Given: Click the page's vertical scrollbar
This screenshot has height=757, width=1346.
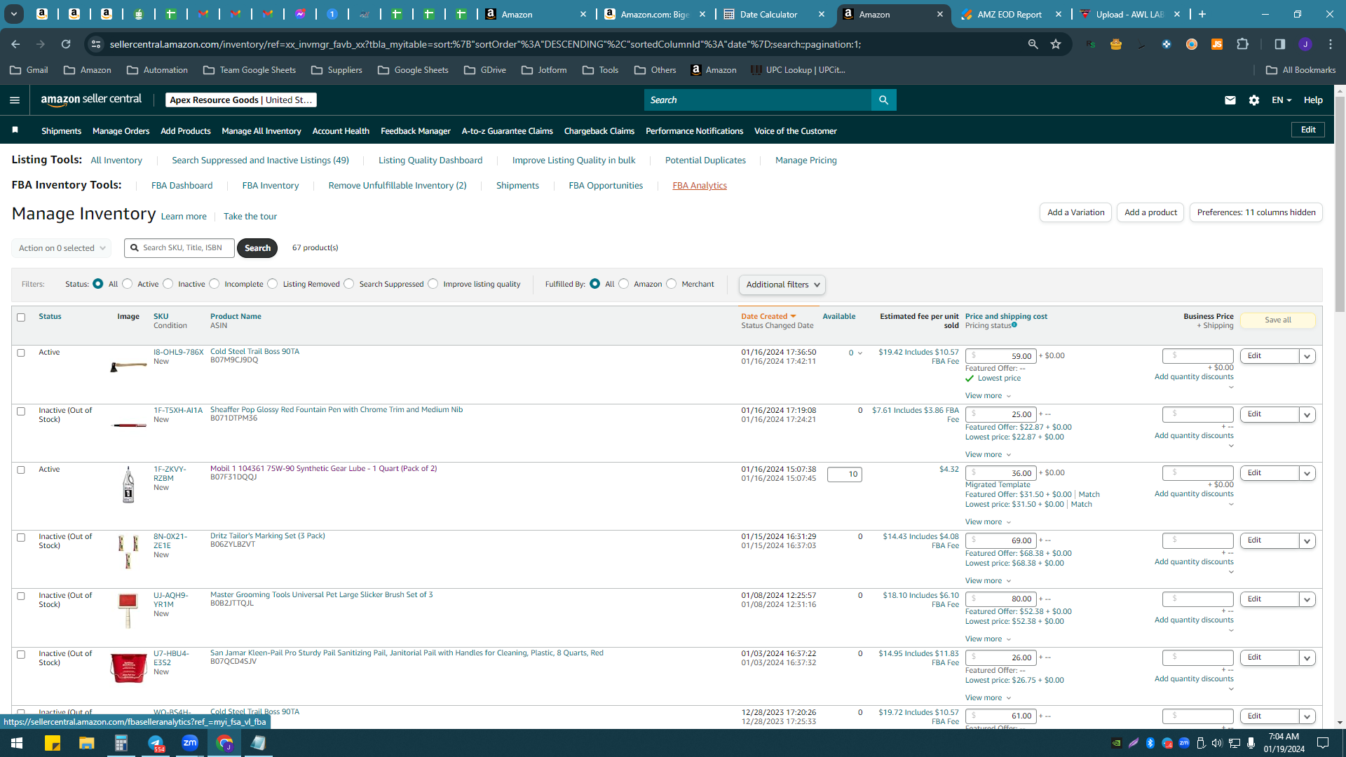Looking at the screenshot, I should [1340, 203].
